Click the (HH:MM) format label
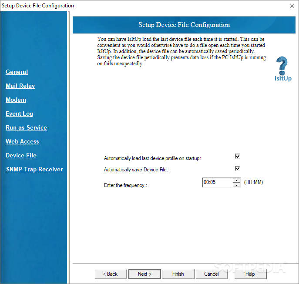The height and width of the screenshot is (284, 299). [x=253, y=182]
